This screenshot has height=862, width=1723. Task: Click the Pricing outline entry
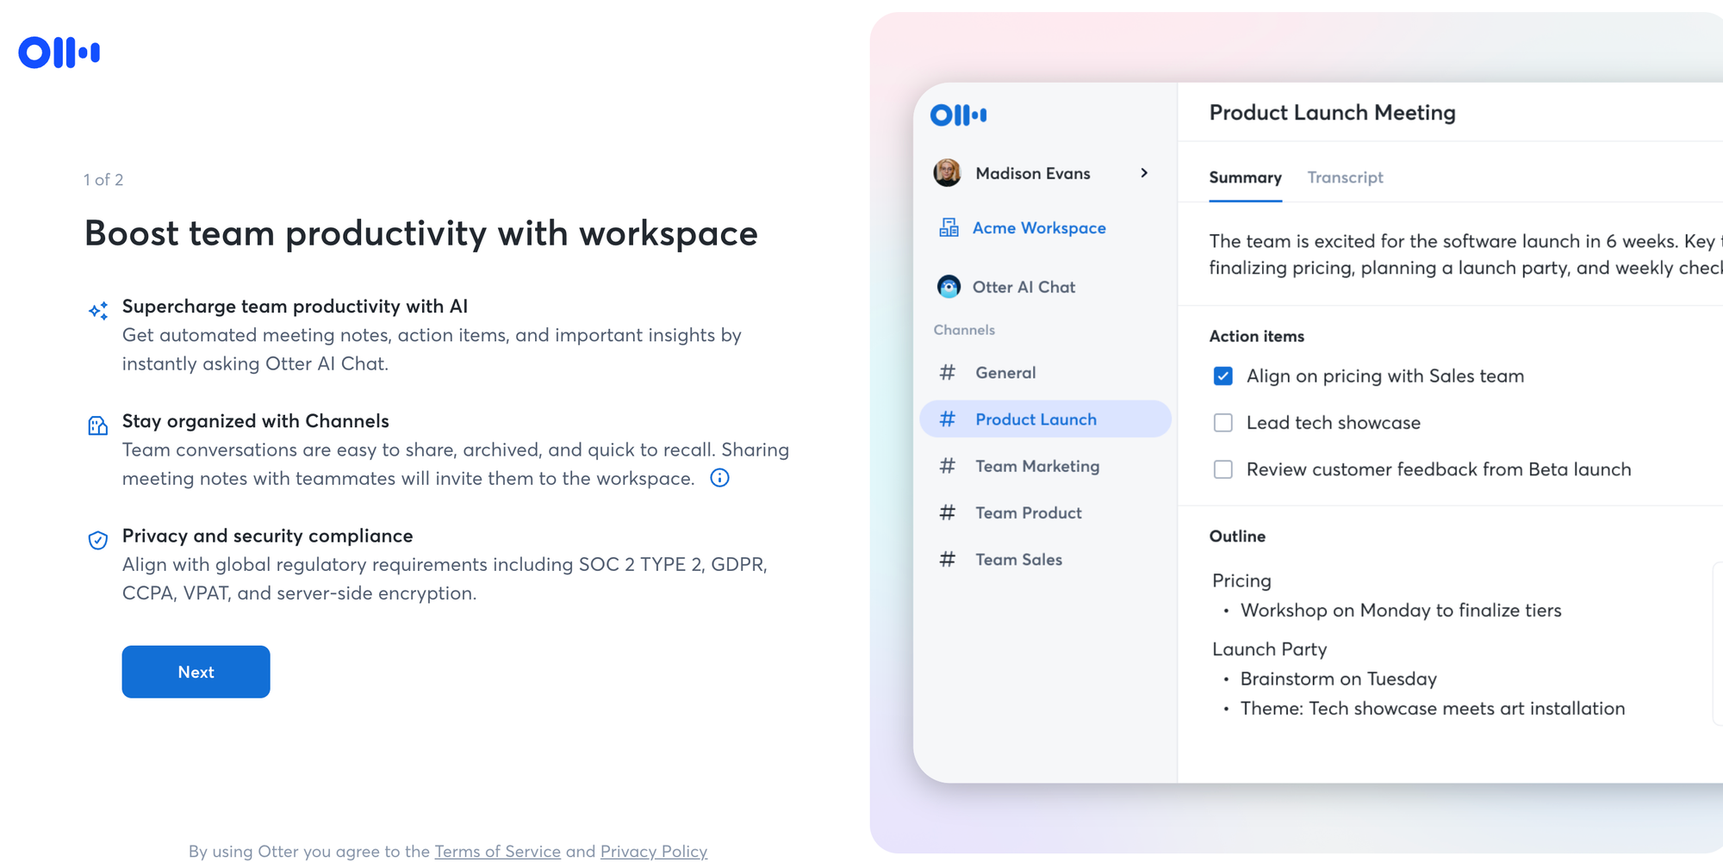click(x=1241, y=580)
